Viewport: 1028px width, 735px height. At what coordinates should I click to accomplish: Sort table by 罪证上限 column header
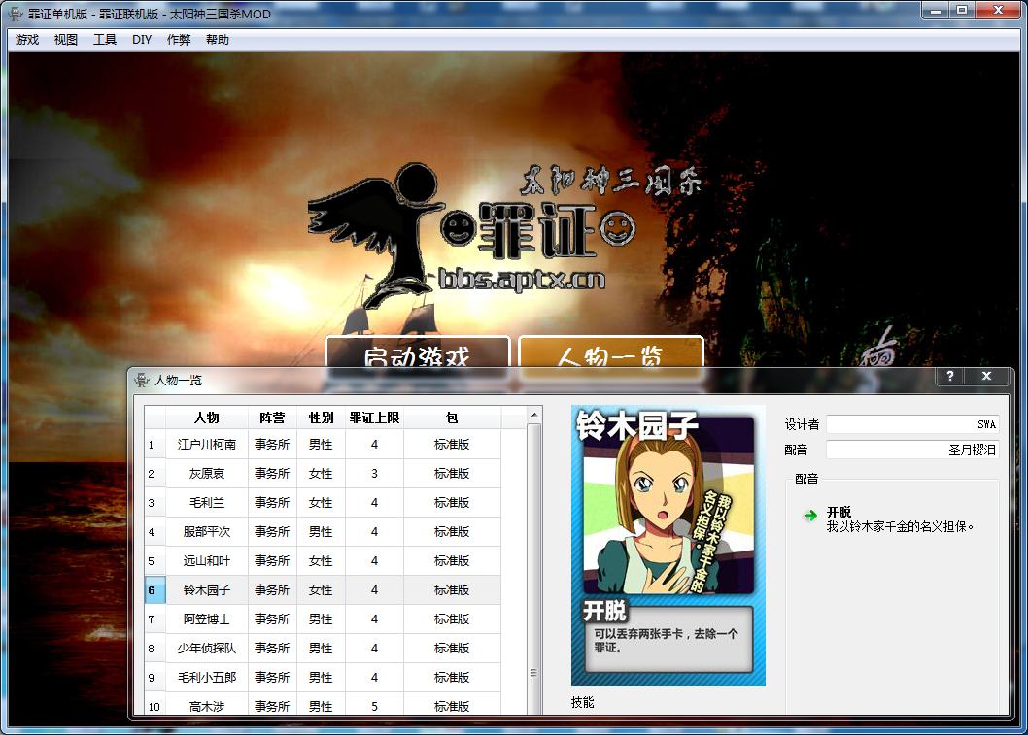pyautogui.click(x=374, y=418)
